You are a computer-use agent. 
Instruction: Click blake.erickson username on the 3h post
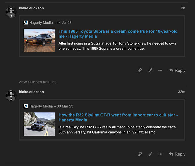click(x=31, y=8)
